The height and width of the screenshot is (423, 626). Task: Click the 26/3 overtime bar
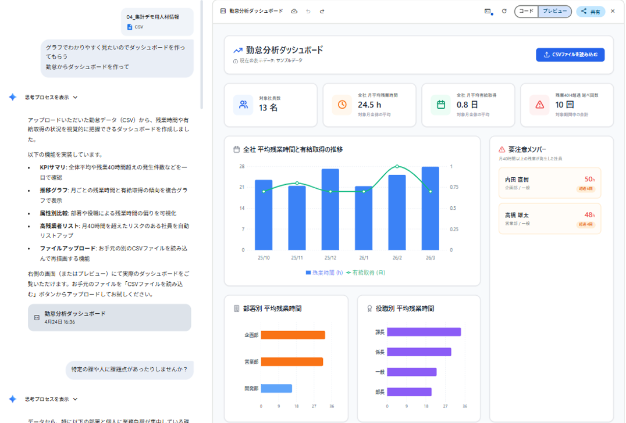click(x=431, y=209)
